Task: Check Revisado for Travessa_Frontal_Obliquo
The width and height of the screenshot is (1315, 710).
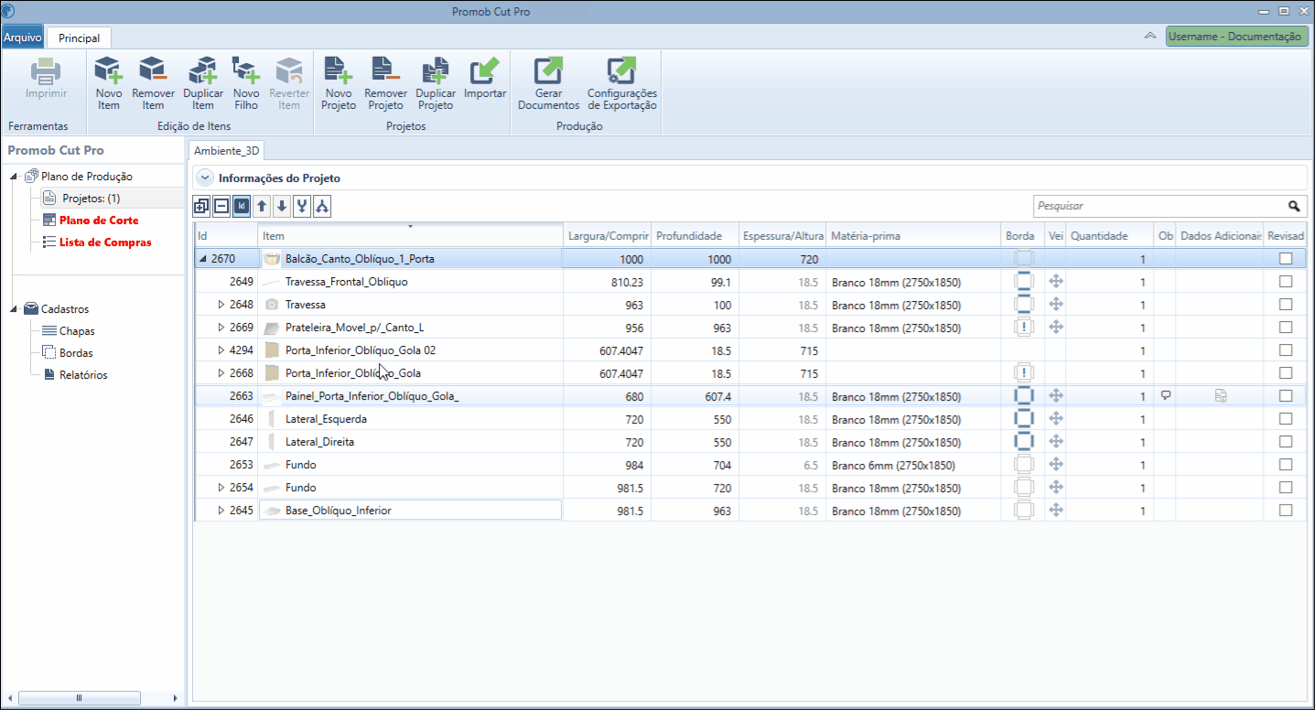Action: [1286, 282]
